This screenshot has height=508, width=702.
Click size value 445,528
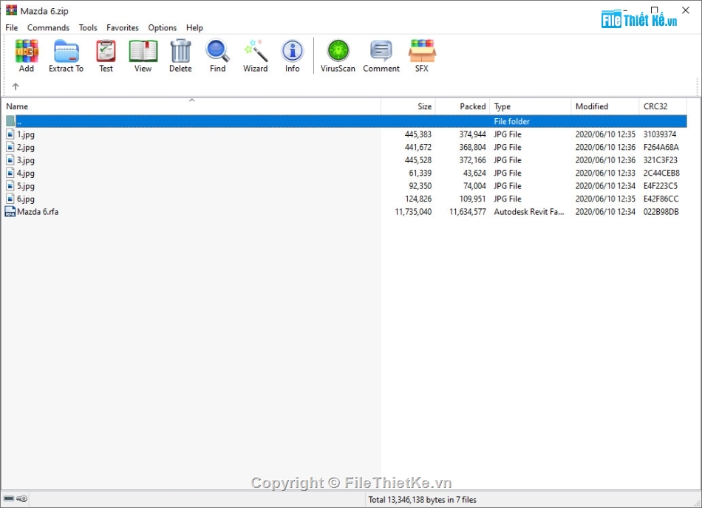pyautogui.click(x=418, y=160)
